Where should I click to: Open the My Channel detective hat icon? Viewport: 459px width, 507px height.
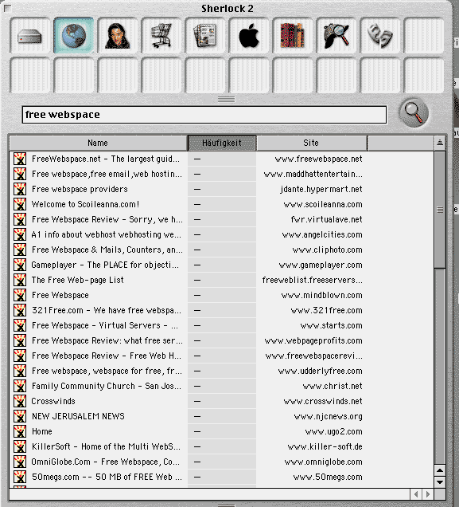[x=336, y=36]
